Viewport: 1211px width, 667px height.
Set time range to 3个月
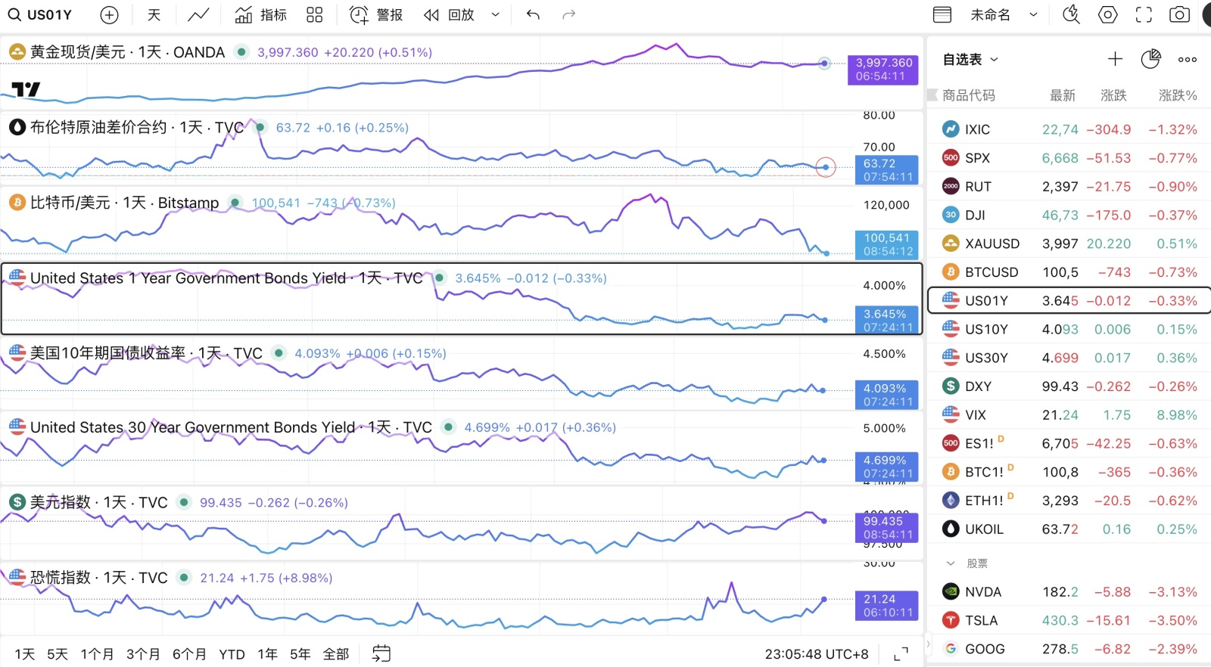click(x=143, y=654)
